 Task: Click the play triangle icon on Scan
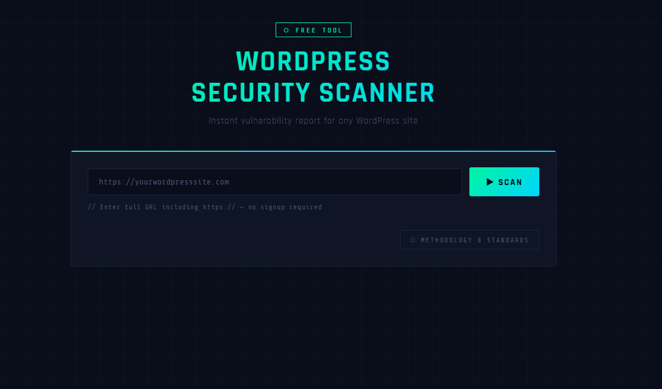click(490, 182)
